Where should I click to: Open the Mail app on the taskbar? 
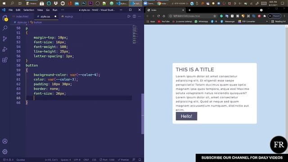[76, 3]
